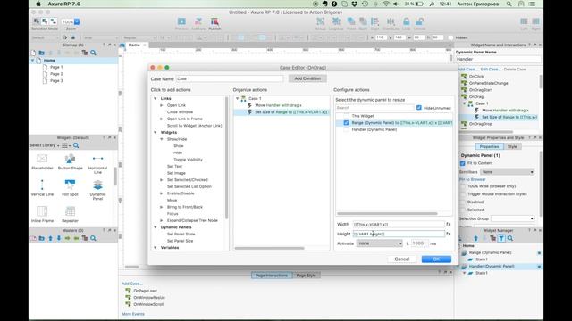572x321 pixels.
Task: Click the AxShare toolbar icon
Action: [x=198, y=21]
